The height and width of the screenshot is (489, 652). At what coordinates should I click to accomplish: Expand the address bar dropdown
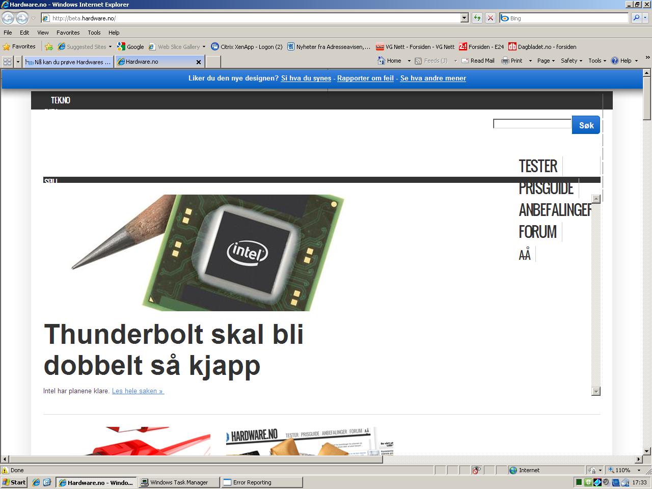point(464,18)
